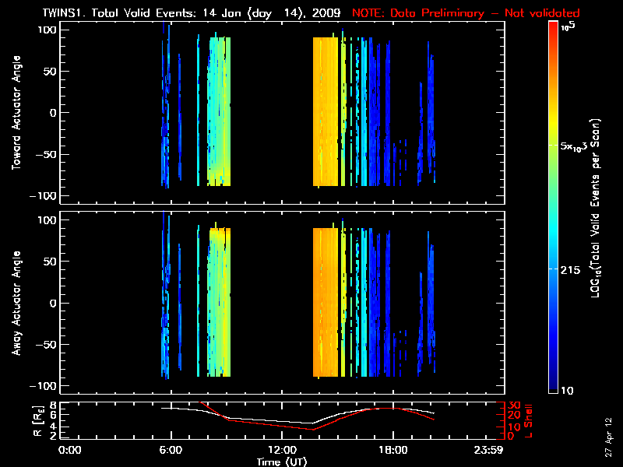
Task: Select the 'Away Actuator Angle' axis label
Action: tap(16, 304)
